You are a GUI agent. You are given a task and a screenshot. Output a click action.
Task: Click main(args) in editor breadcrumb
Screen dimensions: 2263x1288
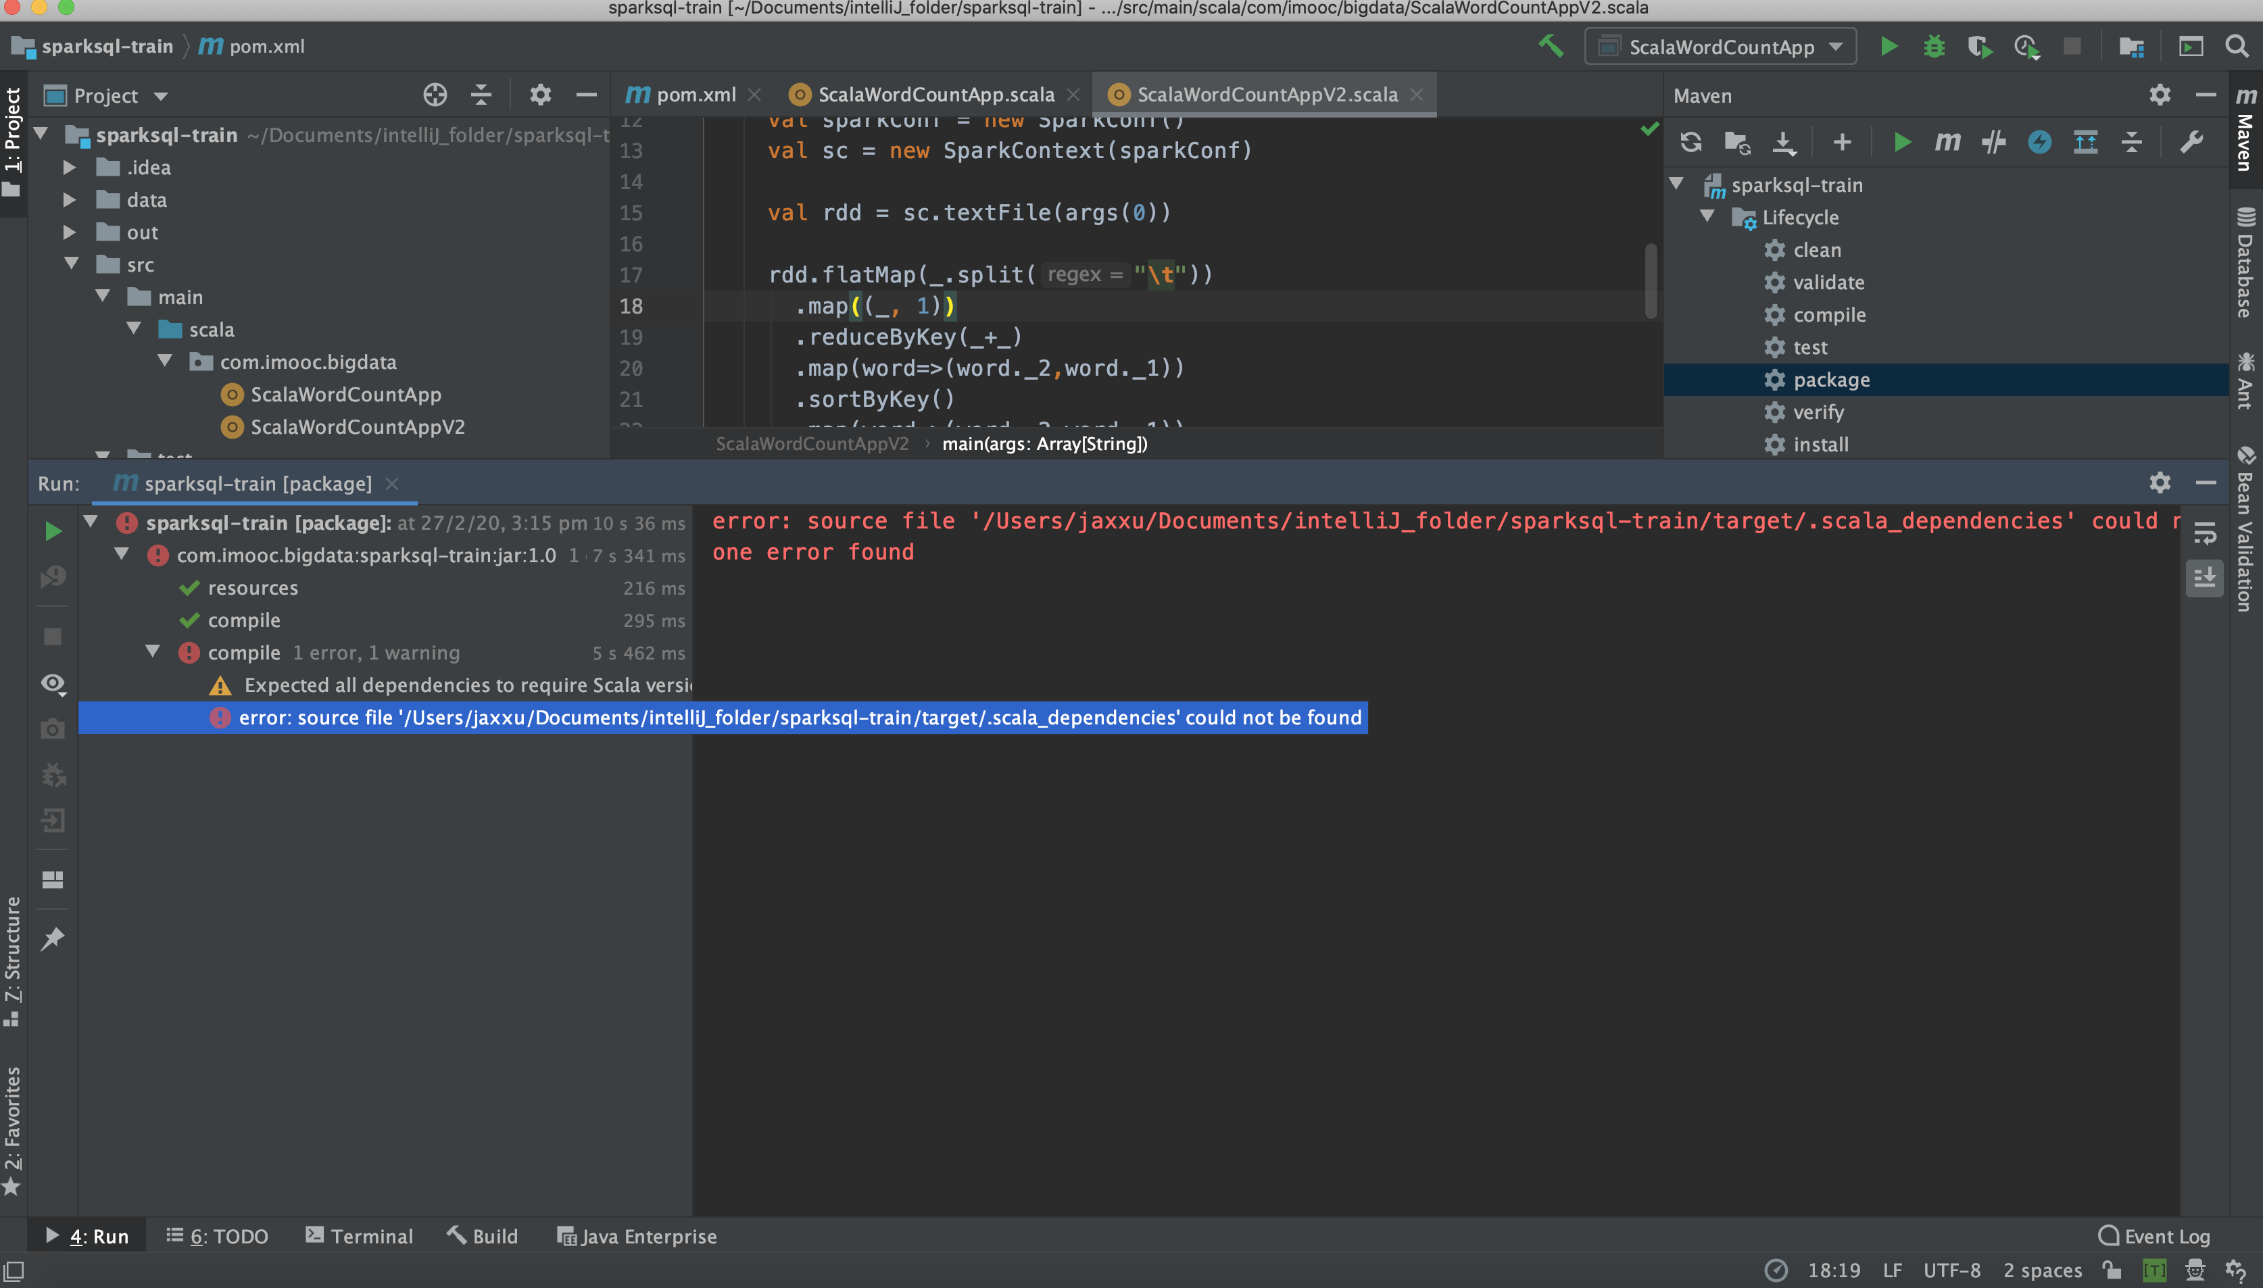pyautogui.click(x=1044, y=443)
